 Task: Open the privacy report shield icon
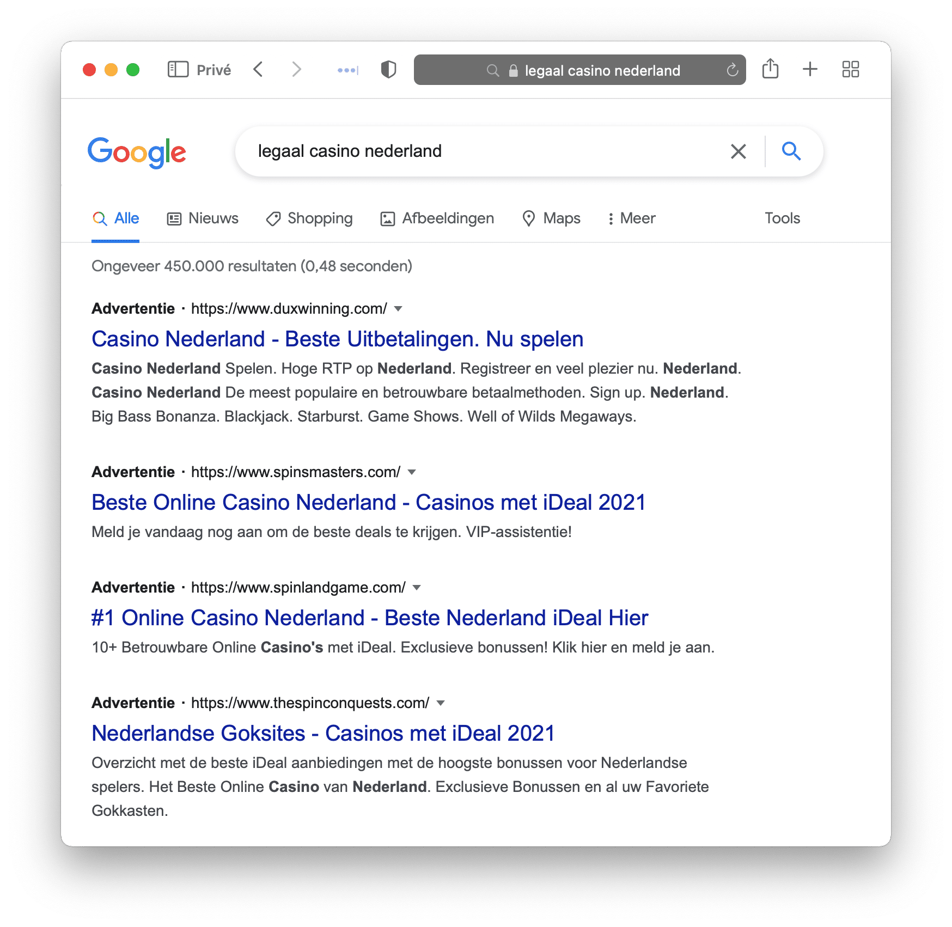point(388,70)
